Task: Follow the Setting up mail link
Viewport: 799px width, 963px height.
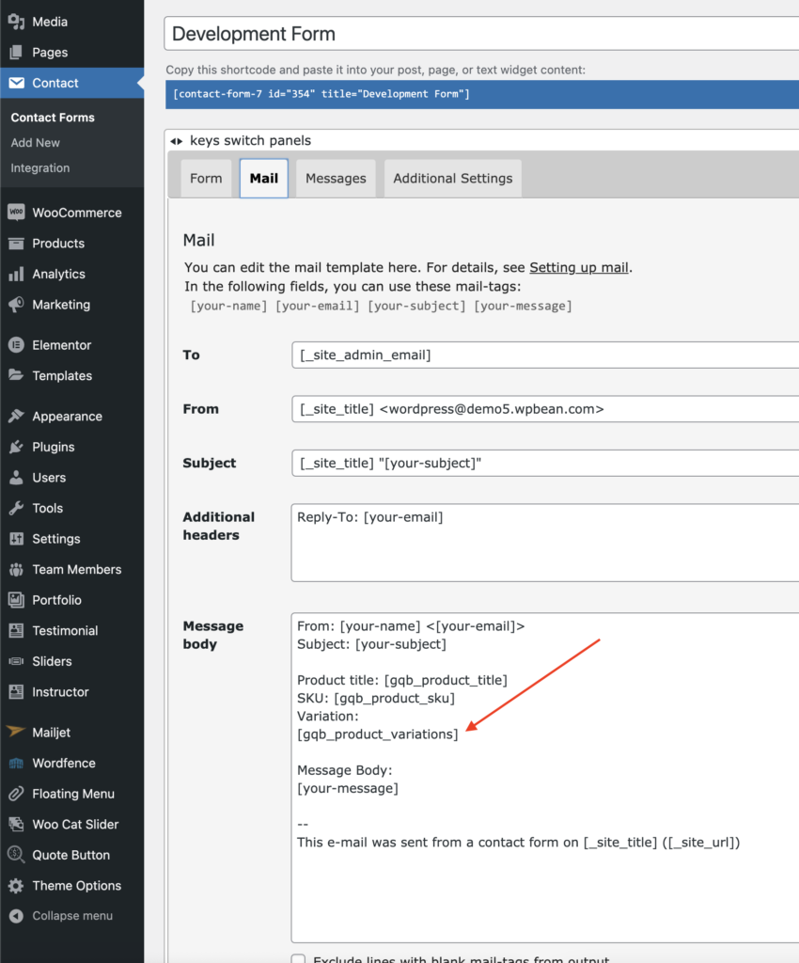Action: click(579, 267)
